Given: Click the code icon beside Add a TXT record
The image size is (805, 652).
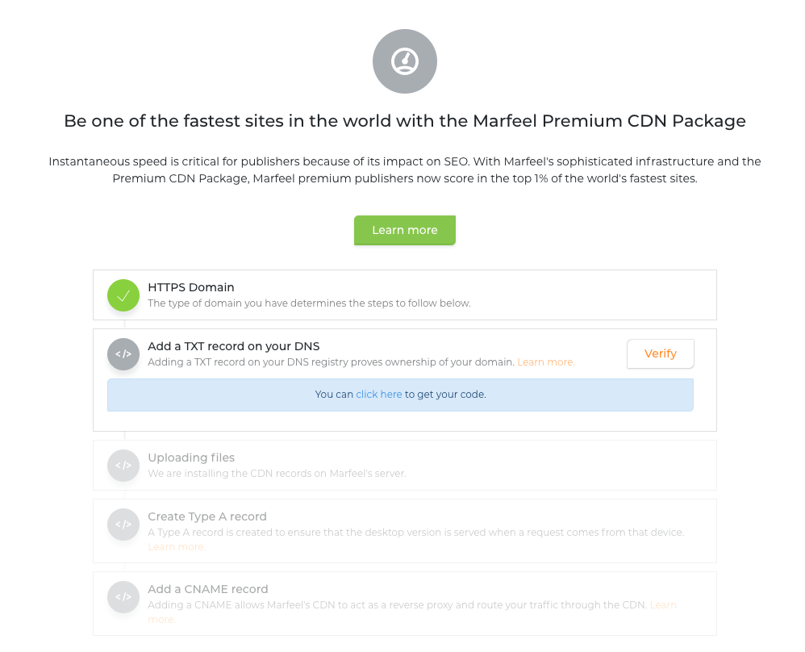Looking at the screenshot, I should click(x=123, y=354).
